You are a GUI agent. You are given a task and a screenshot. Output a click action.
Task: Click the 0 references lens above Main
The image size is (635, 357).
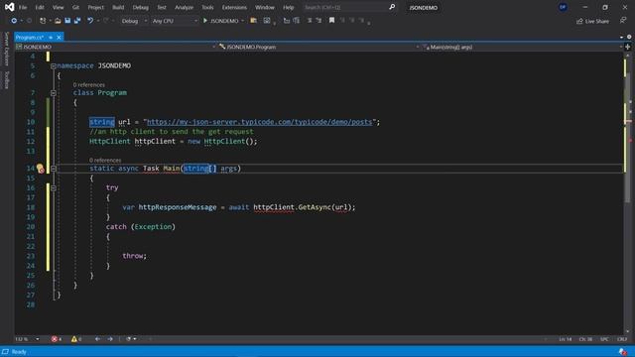pos(105,160)
